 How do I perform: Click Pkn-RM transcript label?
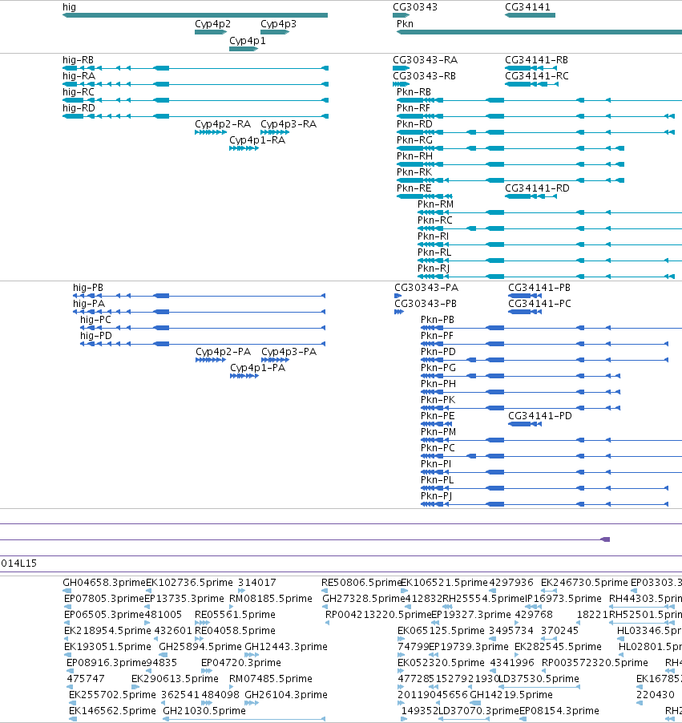point(435,204)
